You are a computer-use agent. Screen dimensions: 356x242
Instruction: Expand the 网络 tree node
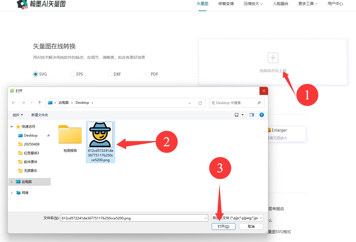[x=12, y=193]
